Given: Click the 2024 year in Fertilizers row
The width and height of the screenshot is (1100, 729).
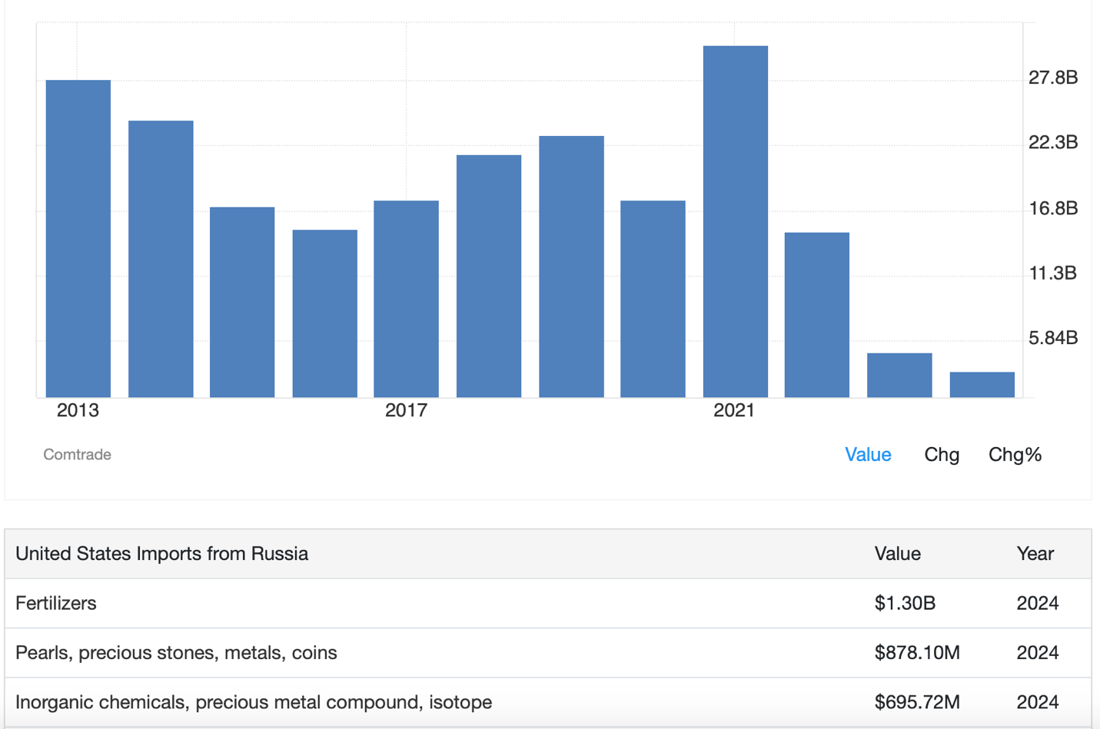Looking at the screenshot, I should 1038,603.
